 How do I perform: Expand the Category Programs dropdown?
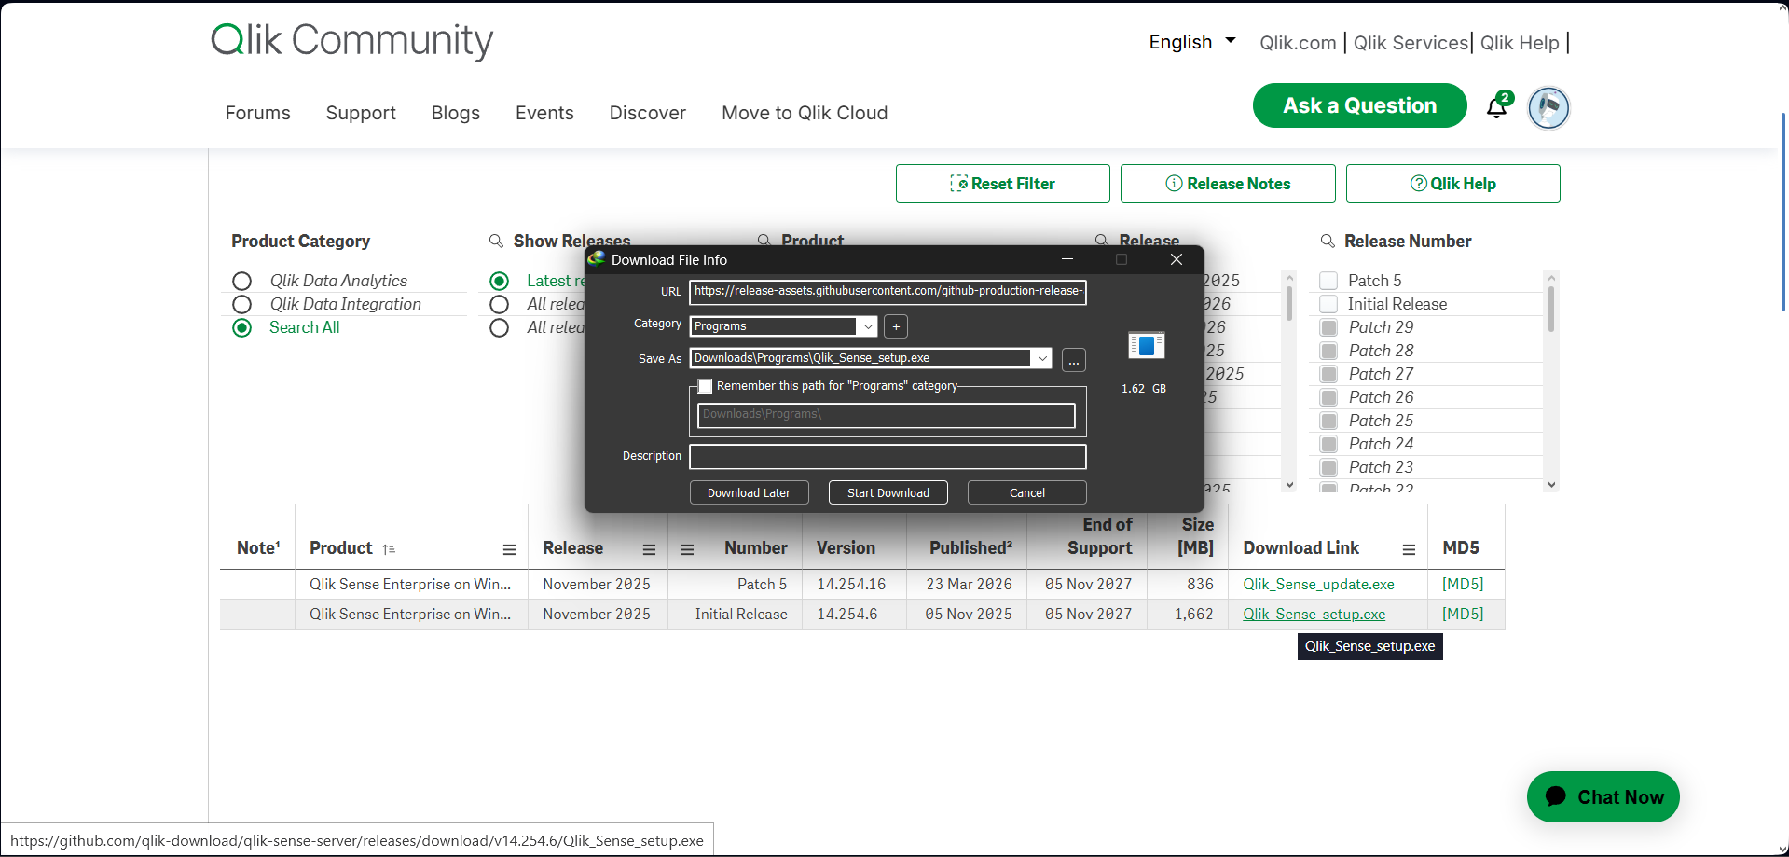point(868,326)
